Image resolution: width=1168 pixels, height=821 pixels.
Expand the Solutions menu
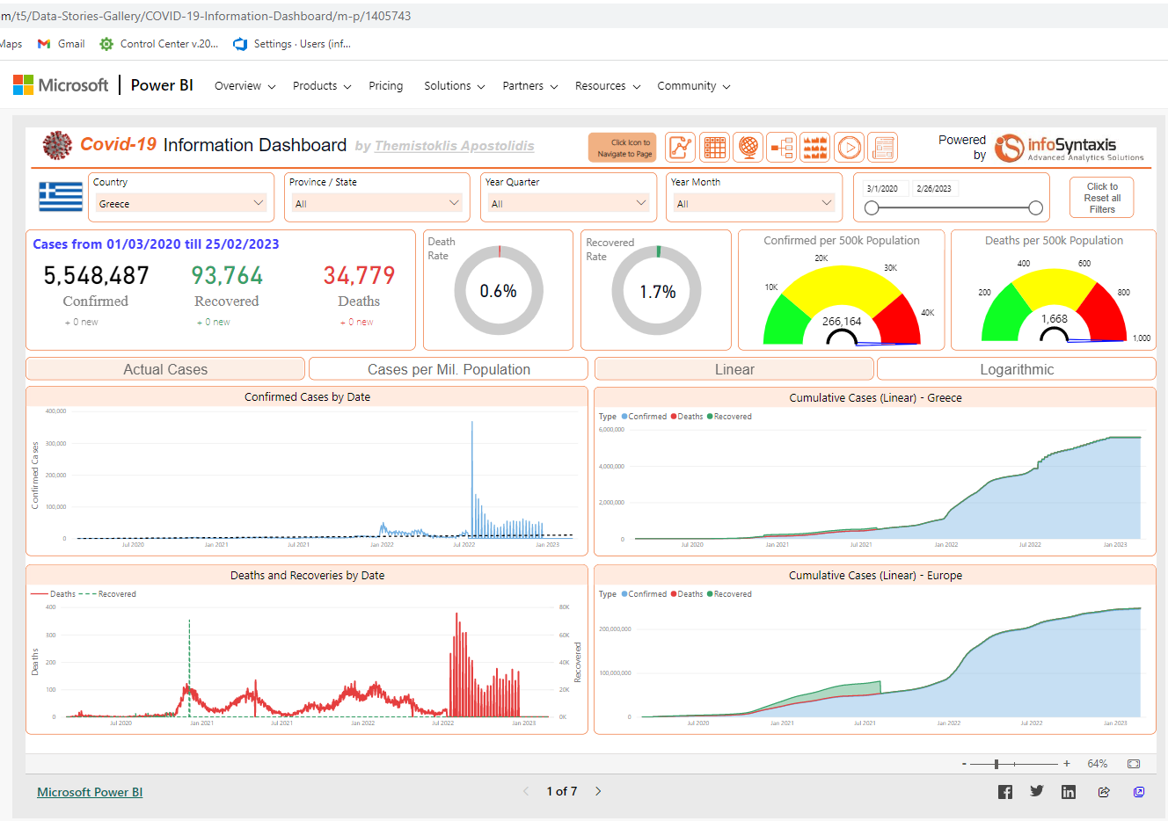(x=454, y=86)
